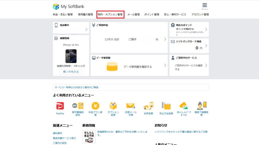Image resolution: width=259 pixels, height=145 pixels.
Task: Open the アカウント管理 menu item
Action: (200, 15)
